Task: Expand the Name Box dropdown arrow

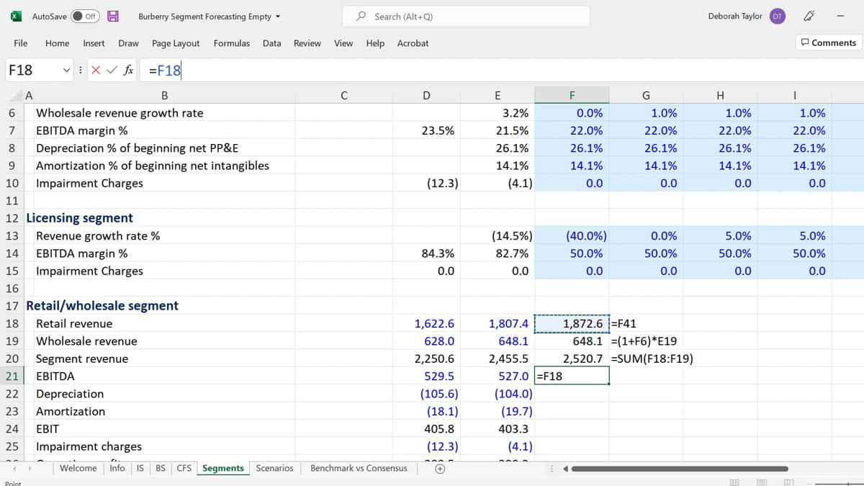Action: (x=66, y=70)
